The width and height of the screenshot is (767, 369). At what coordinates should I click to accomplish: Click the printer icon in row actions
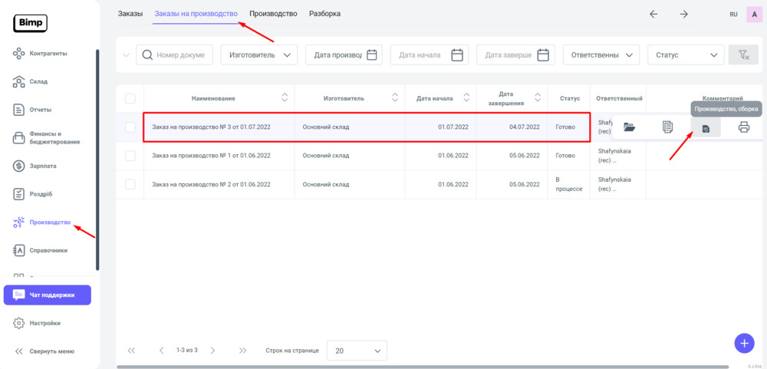(743, 127)
